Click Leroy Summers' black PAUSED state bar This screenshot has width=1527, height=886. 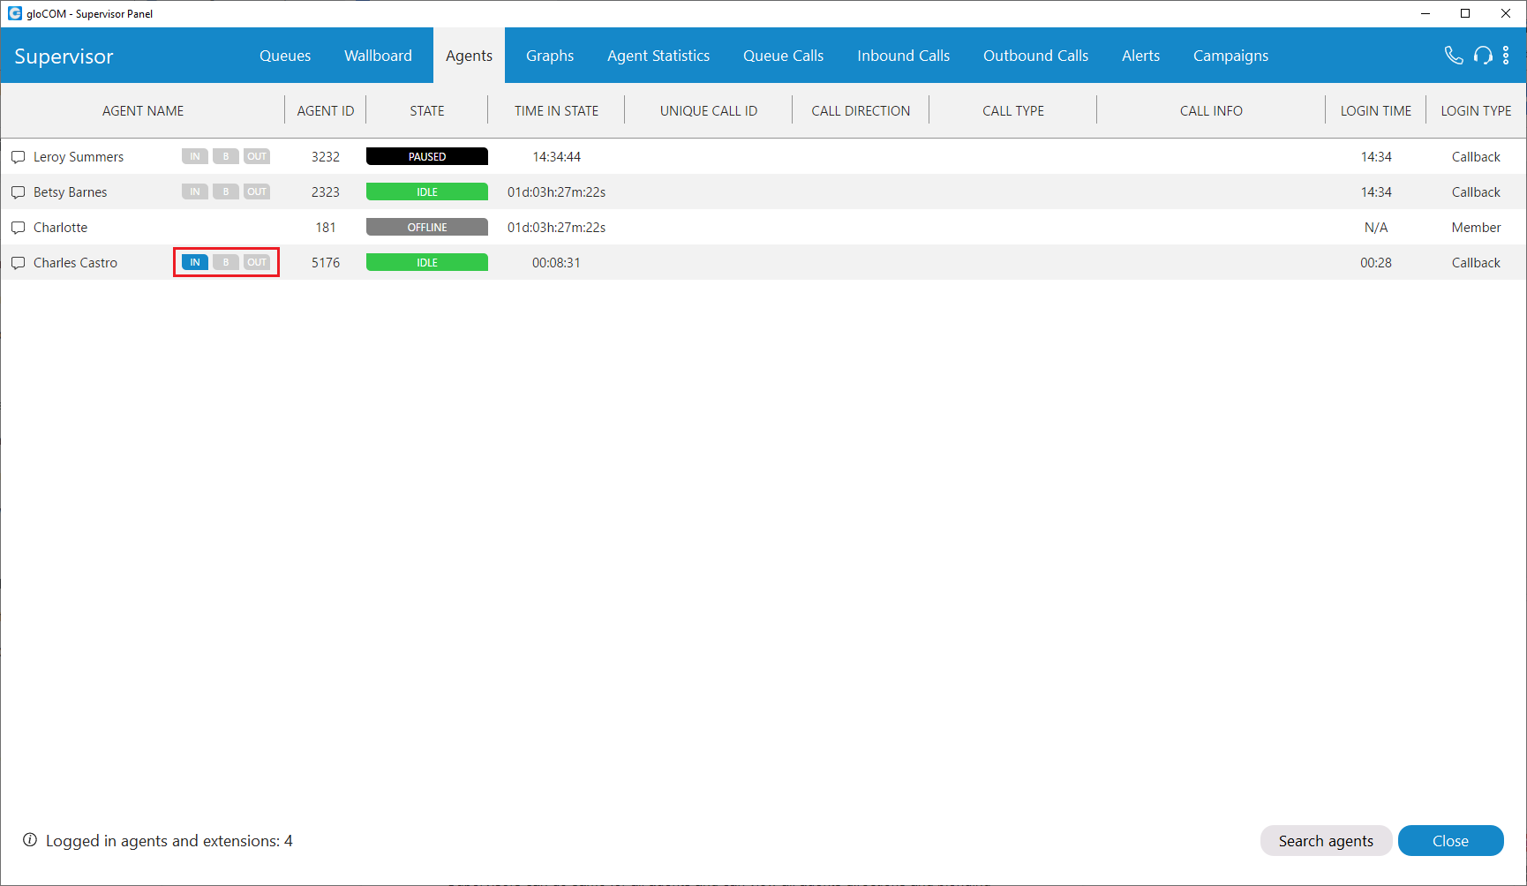427,156
